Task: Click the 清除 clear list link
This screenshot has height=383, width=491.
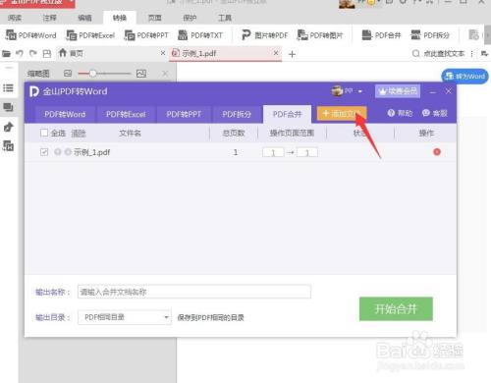Action: click(x=79, y=134)
